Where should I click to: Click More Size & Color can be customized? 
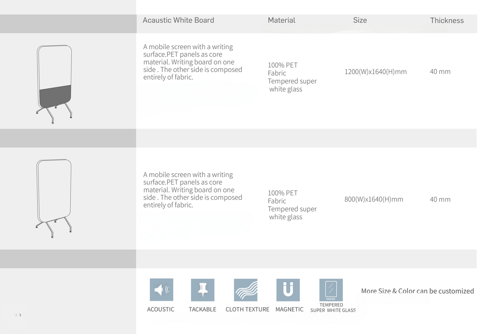[x=418, y=291]
